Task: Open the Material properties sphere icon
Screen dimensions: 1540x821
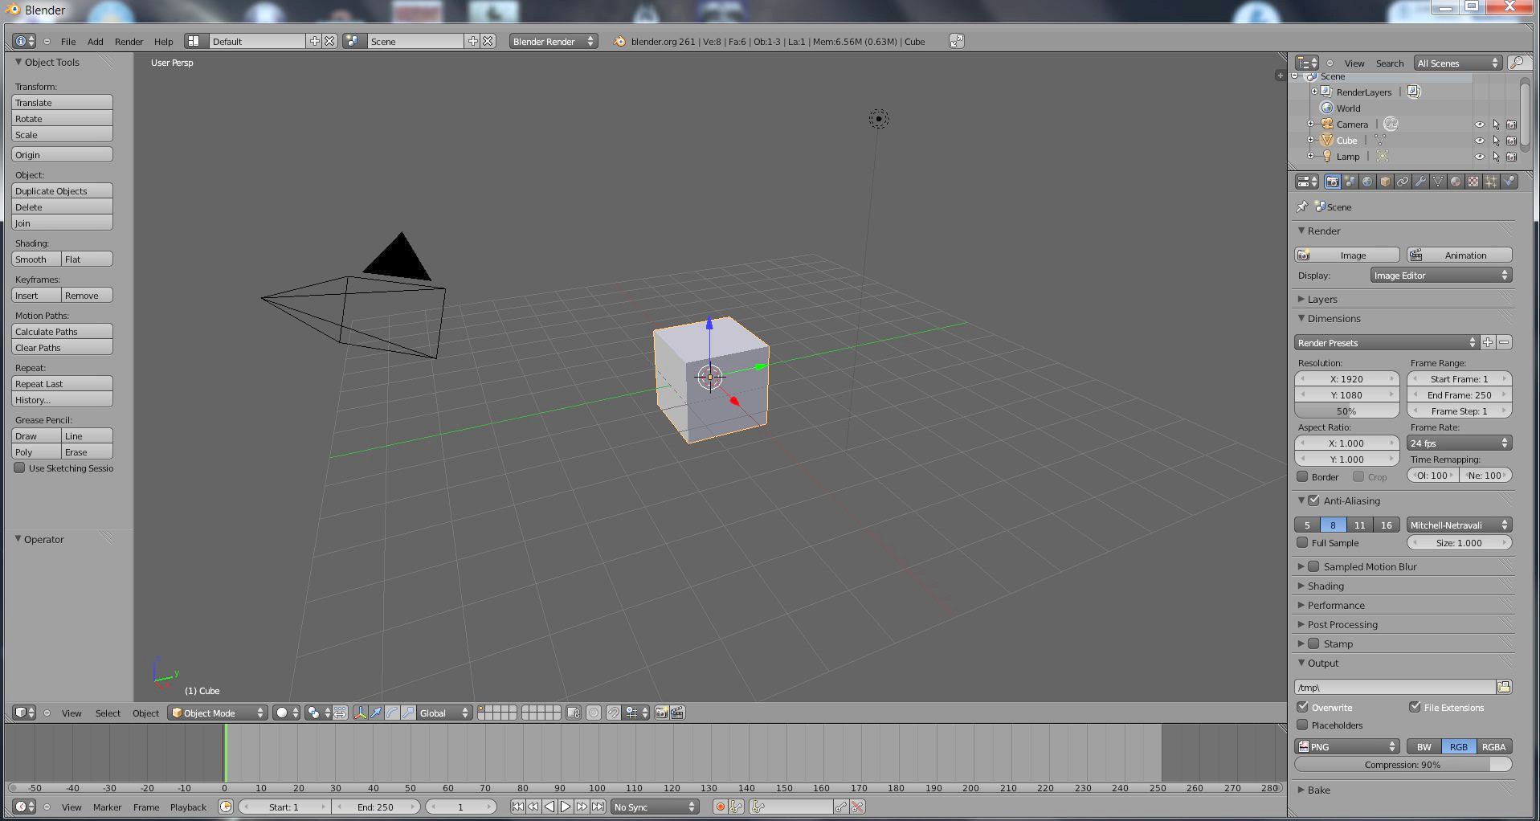Action: pyautogui.click(x=1456, y=182)
